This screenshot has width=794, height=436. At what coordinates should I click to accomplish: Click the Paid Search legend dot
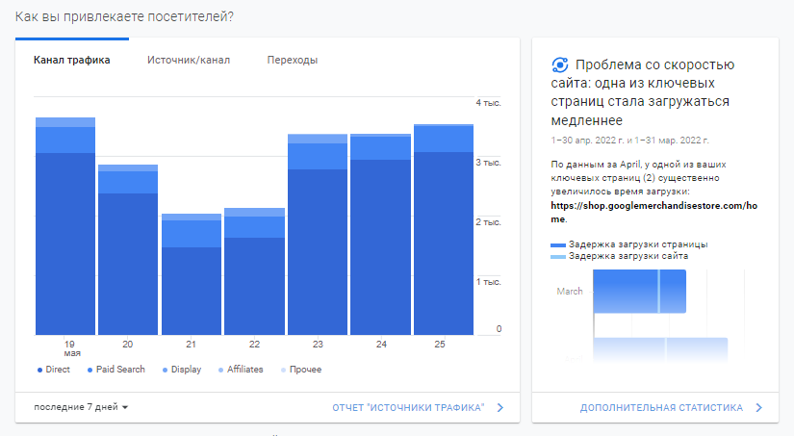[x=89, y=370]
